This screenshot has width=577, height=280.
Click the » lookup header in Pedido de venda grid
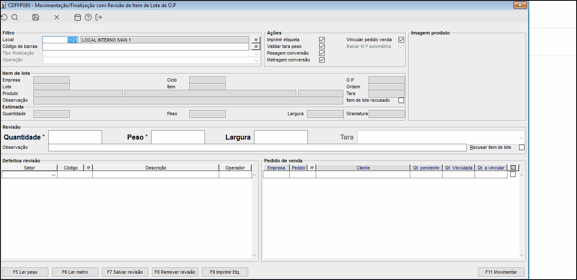312,168
